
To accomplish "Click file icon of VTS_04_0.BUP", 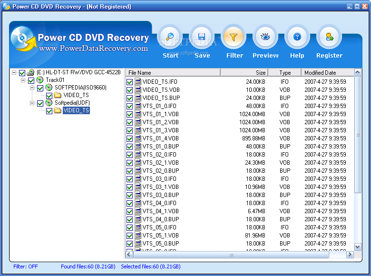I will (138, 219).
